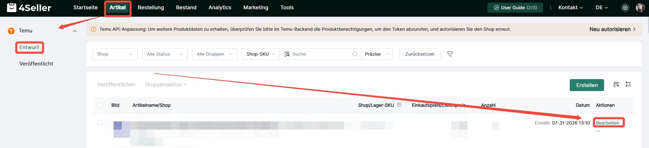This screenshot has width=649, height=148.
Task: Open the Marketing tab
Action: tap(256, 8)
